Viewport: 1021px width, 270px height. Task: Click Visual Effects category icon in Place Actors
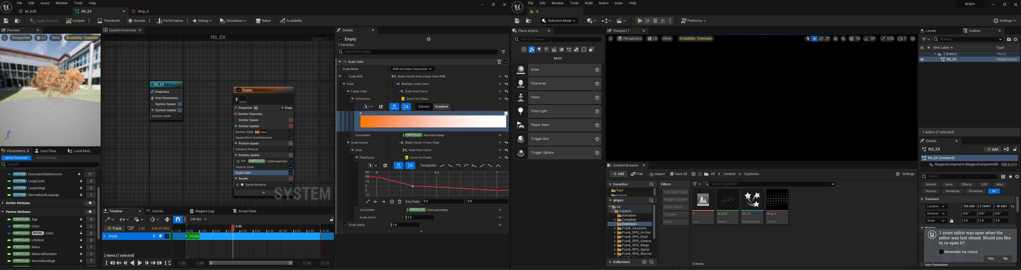tap(569, 49)
